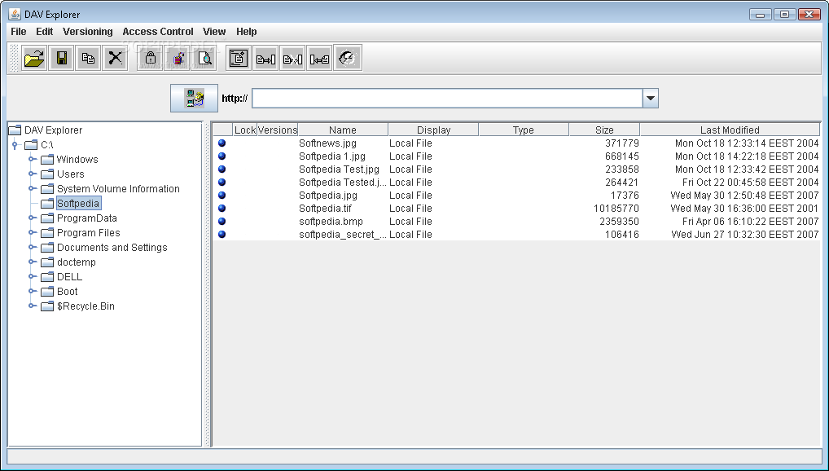Click the connect-to-server computers button
Screen dimensions: 829x471
pos(194,98)
